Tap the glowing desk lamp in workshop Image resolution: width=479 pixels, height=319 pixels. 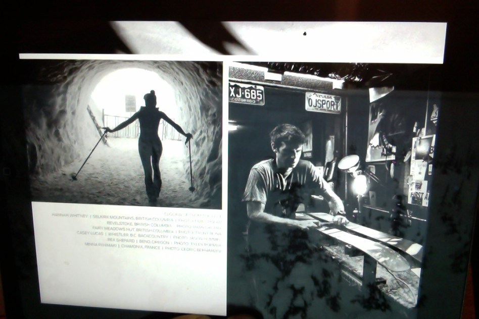click(360, 184)
